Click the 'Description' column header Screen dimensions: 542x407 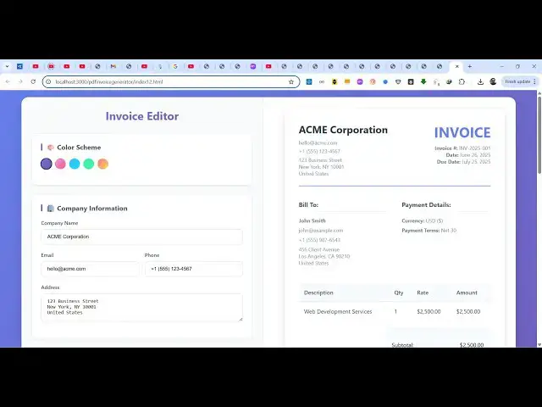318,293
